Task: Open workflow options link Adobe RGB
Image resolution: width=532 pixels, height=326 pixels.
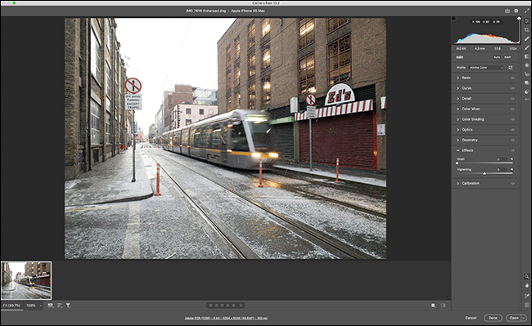Action: click(x=226, y=318)
